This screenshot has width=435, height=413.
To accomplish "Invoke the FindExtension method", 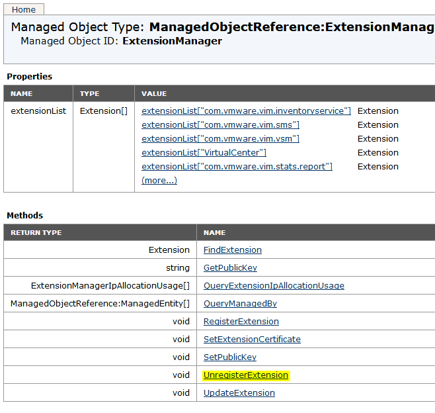I will click(x=232, y=250).
